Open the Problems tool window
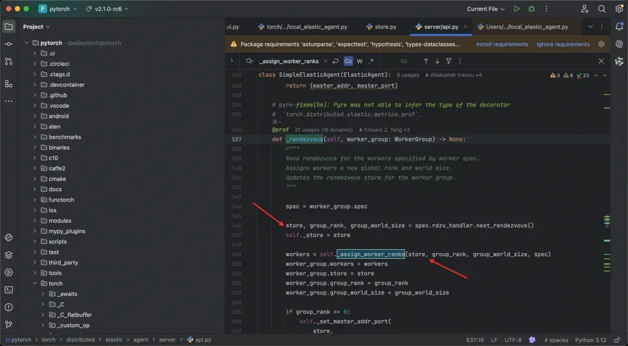Viewport: 628px width, 346px height. (8, 307)
